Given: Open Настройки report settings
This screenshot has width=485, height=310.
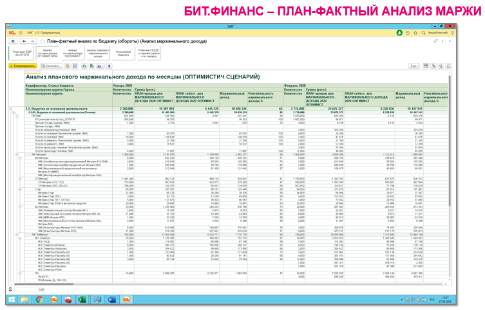Looking at the screenshot, I should point(52,66).
